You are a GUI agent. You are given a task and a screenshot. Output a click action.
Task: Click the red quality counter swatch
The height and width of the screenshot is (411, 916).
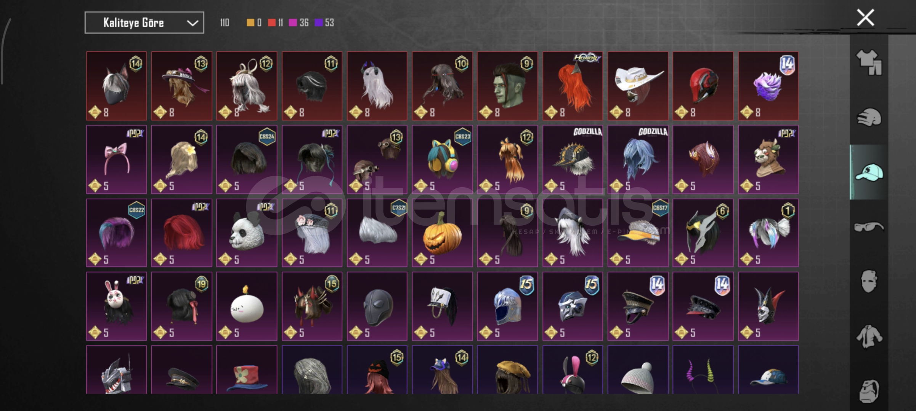[271, 23]
